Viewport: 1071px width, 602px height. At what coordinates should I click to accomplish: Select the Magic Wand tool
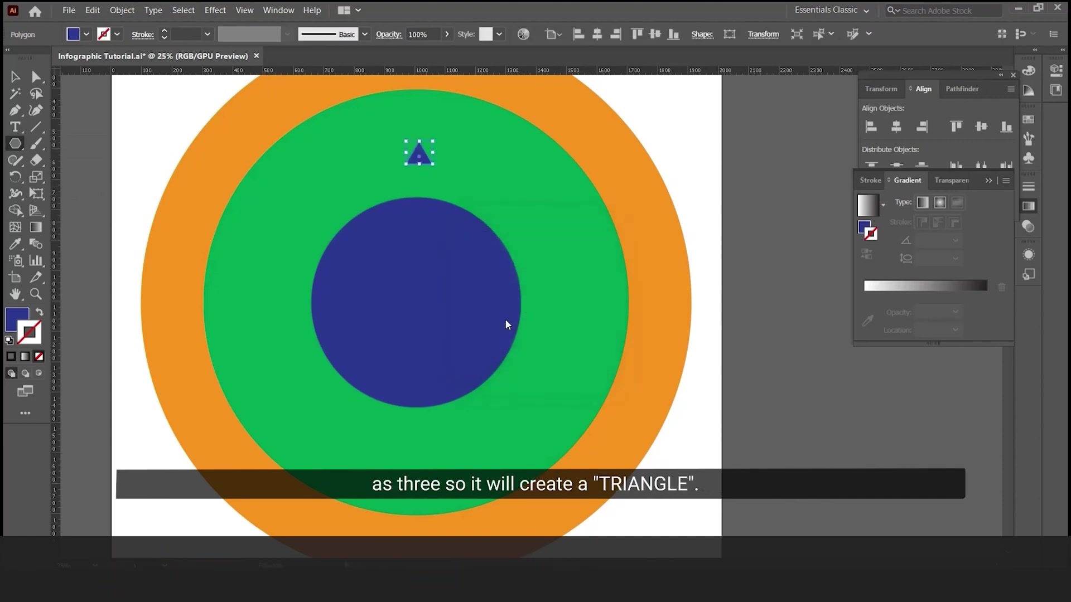(15, 94)
